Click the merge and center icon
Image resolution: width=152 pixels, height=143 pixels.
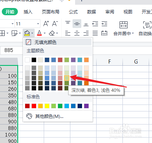(x=124, y=25)
